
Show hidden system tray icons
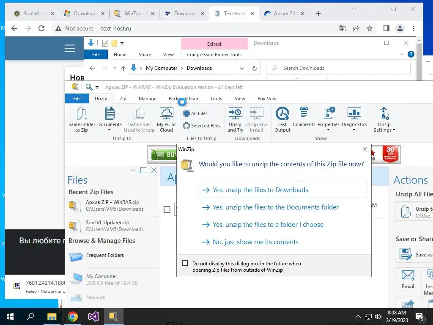(358, 317)
